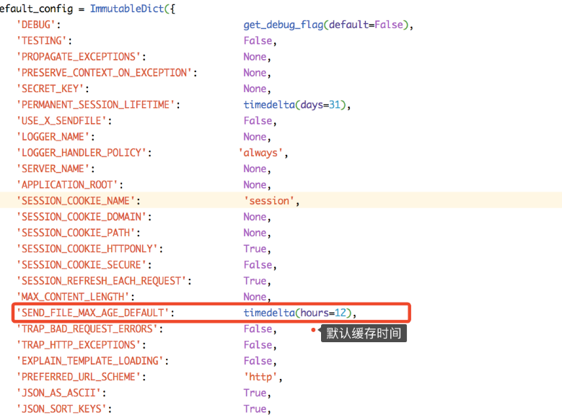Click the timedelta(hours=12) value
The image size is (562, 420).
(x=299, y=313)
